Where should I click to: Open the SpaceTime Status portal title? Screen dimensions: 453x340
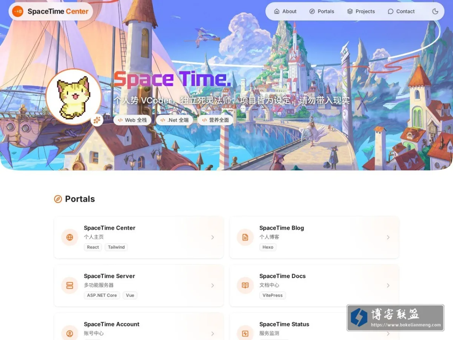pos(284,324)
